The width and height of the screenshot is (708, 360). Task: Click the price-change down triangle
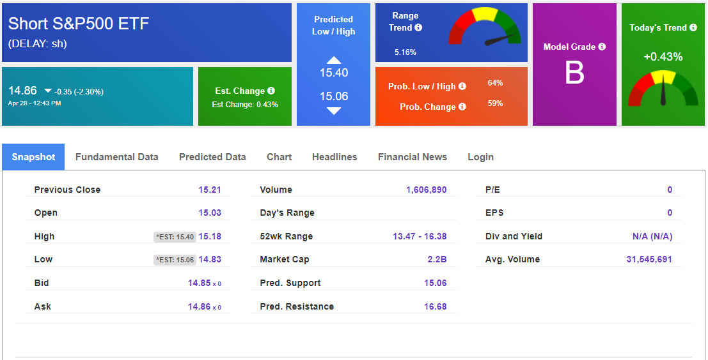coord(47,91)
